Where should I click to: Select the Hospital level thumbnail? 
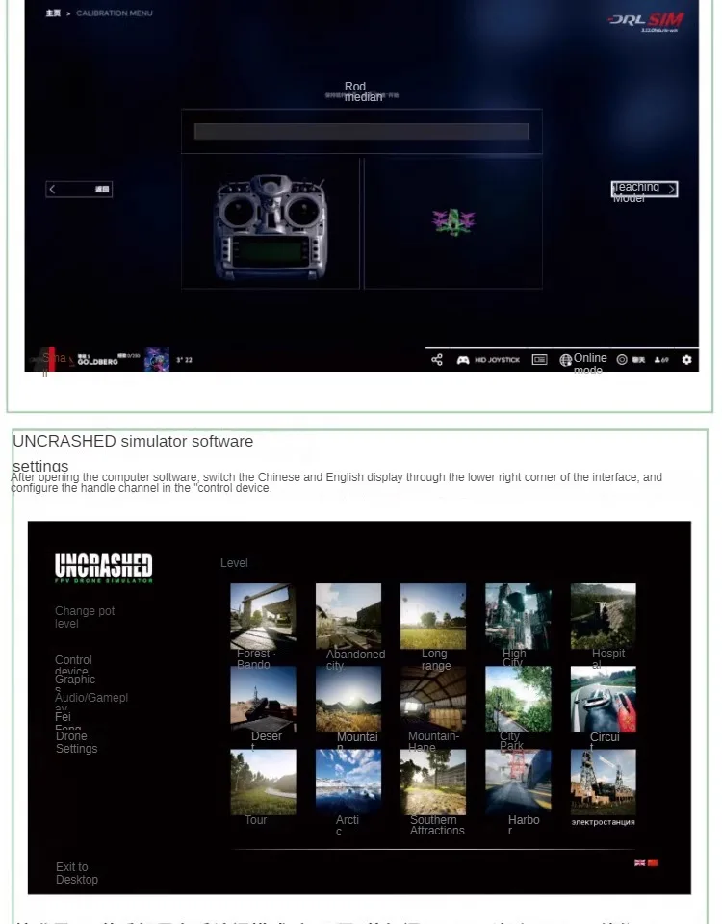pyautogui.click(x=604, y=616)
